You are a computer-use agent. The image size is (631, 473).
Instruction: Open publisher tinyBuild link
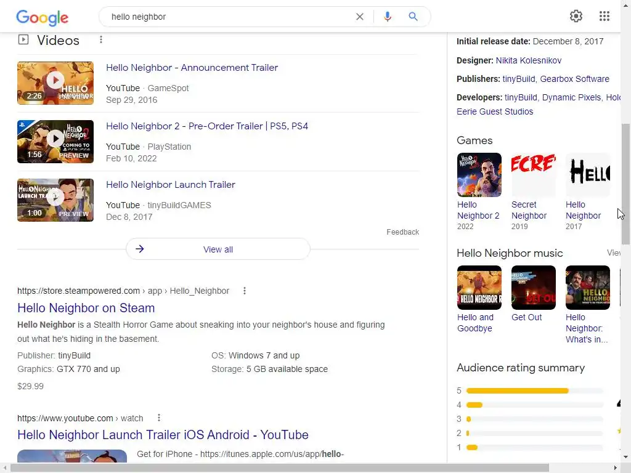coord(519,79)
